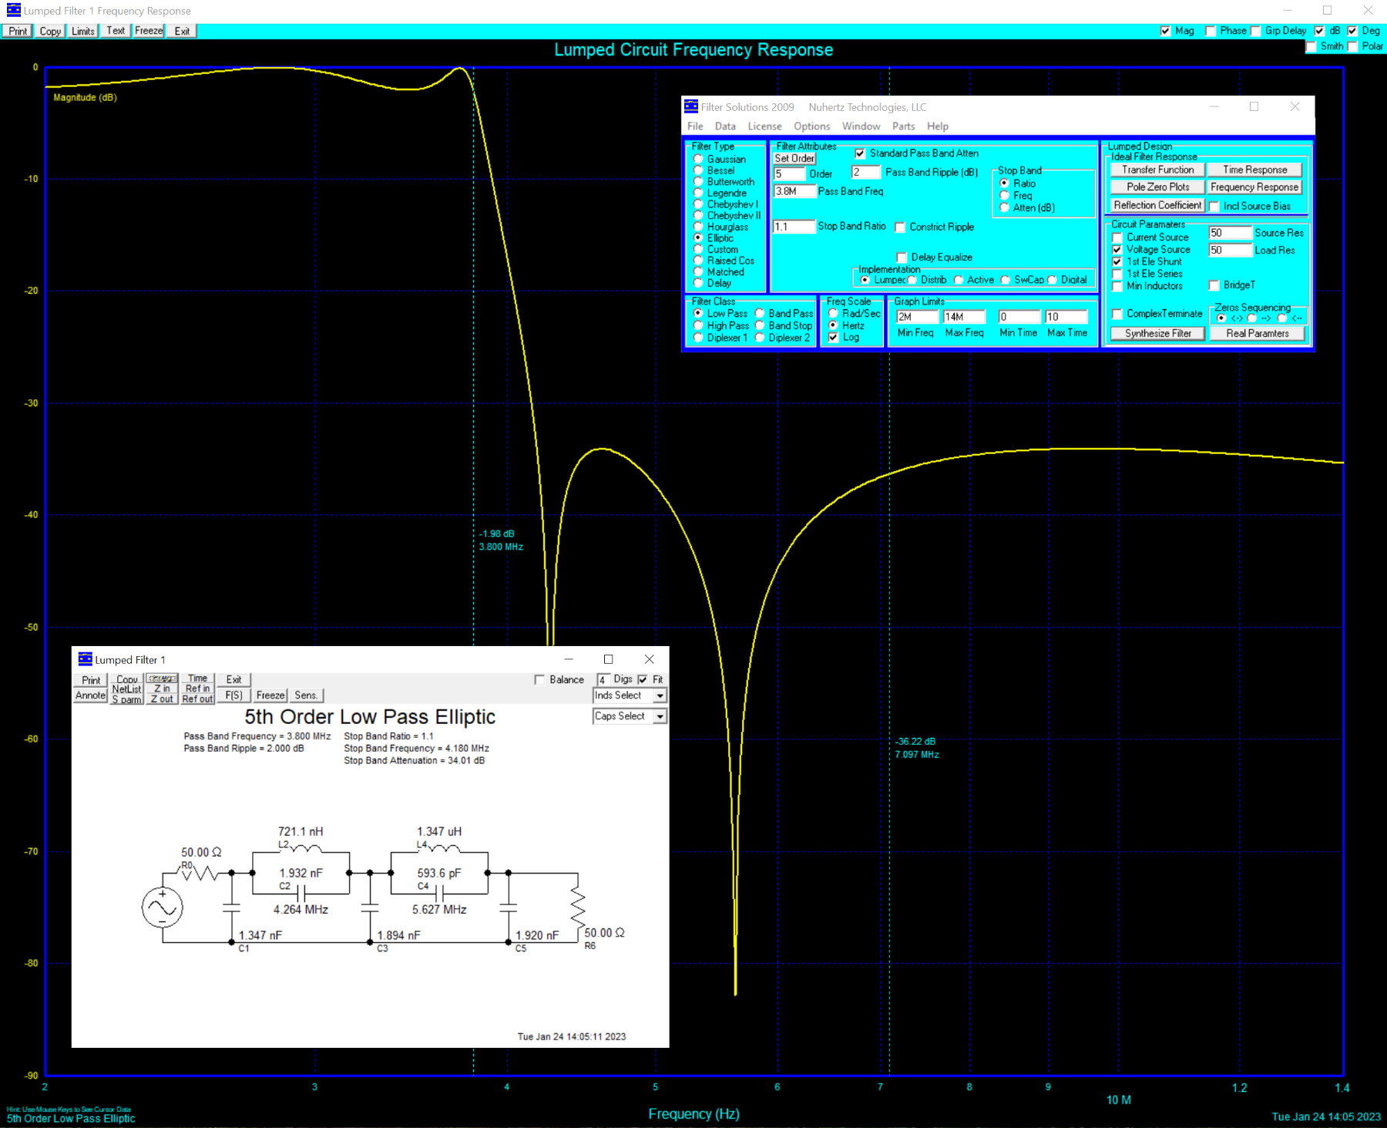Enable the Phase plot checkbox
Viewport: 1387px width, 1128px height.
click(x=1211, y=31)
